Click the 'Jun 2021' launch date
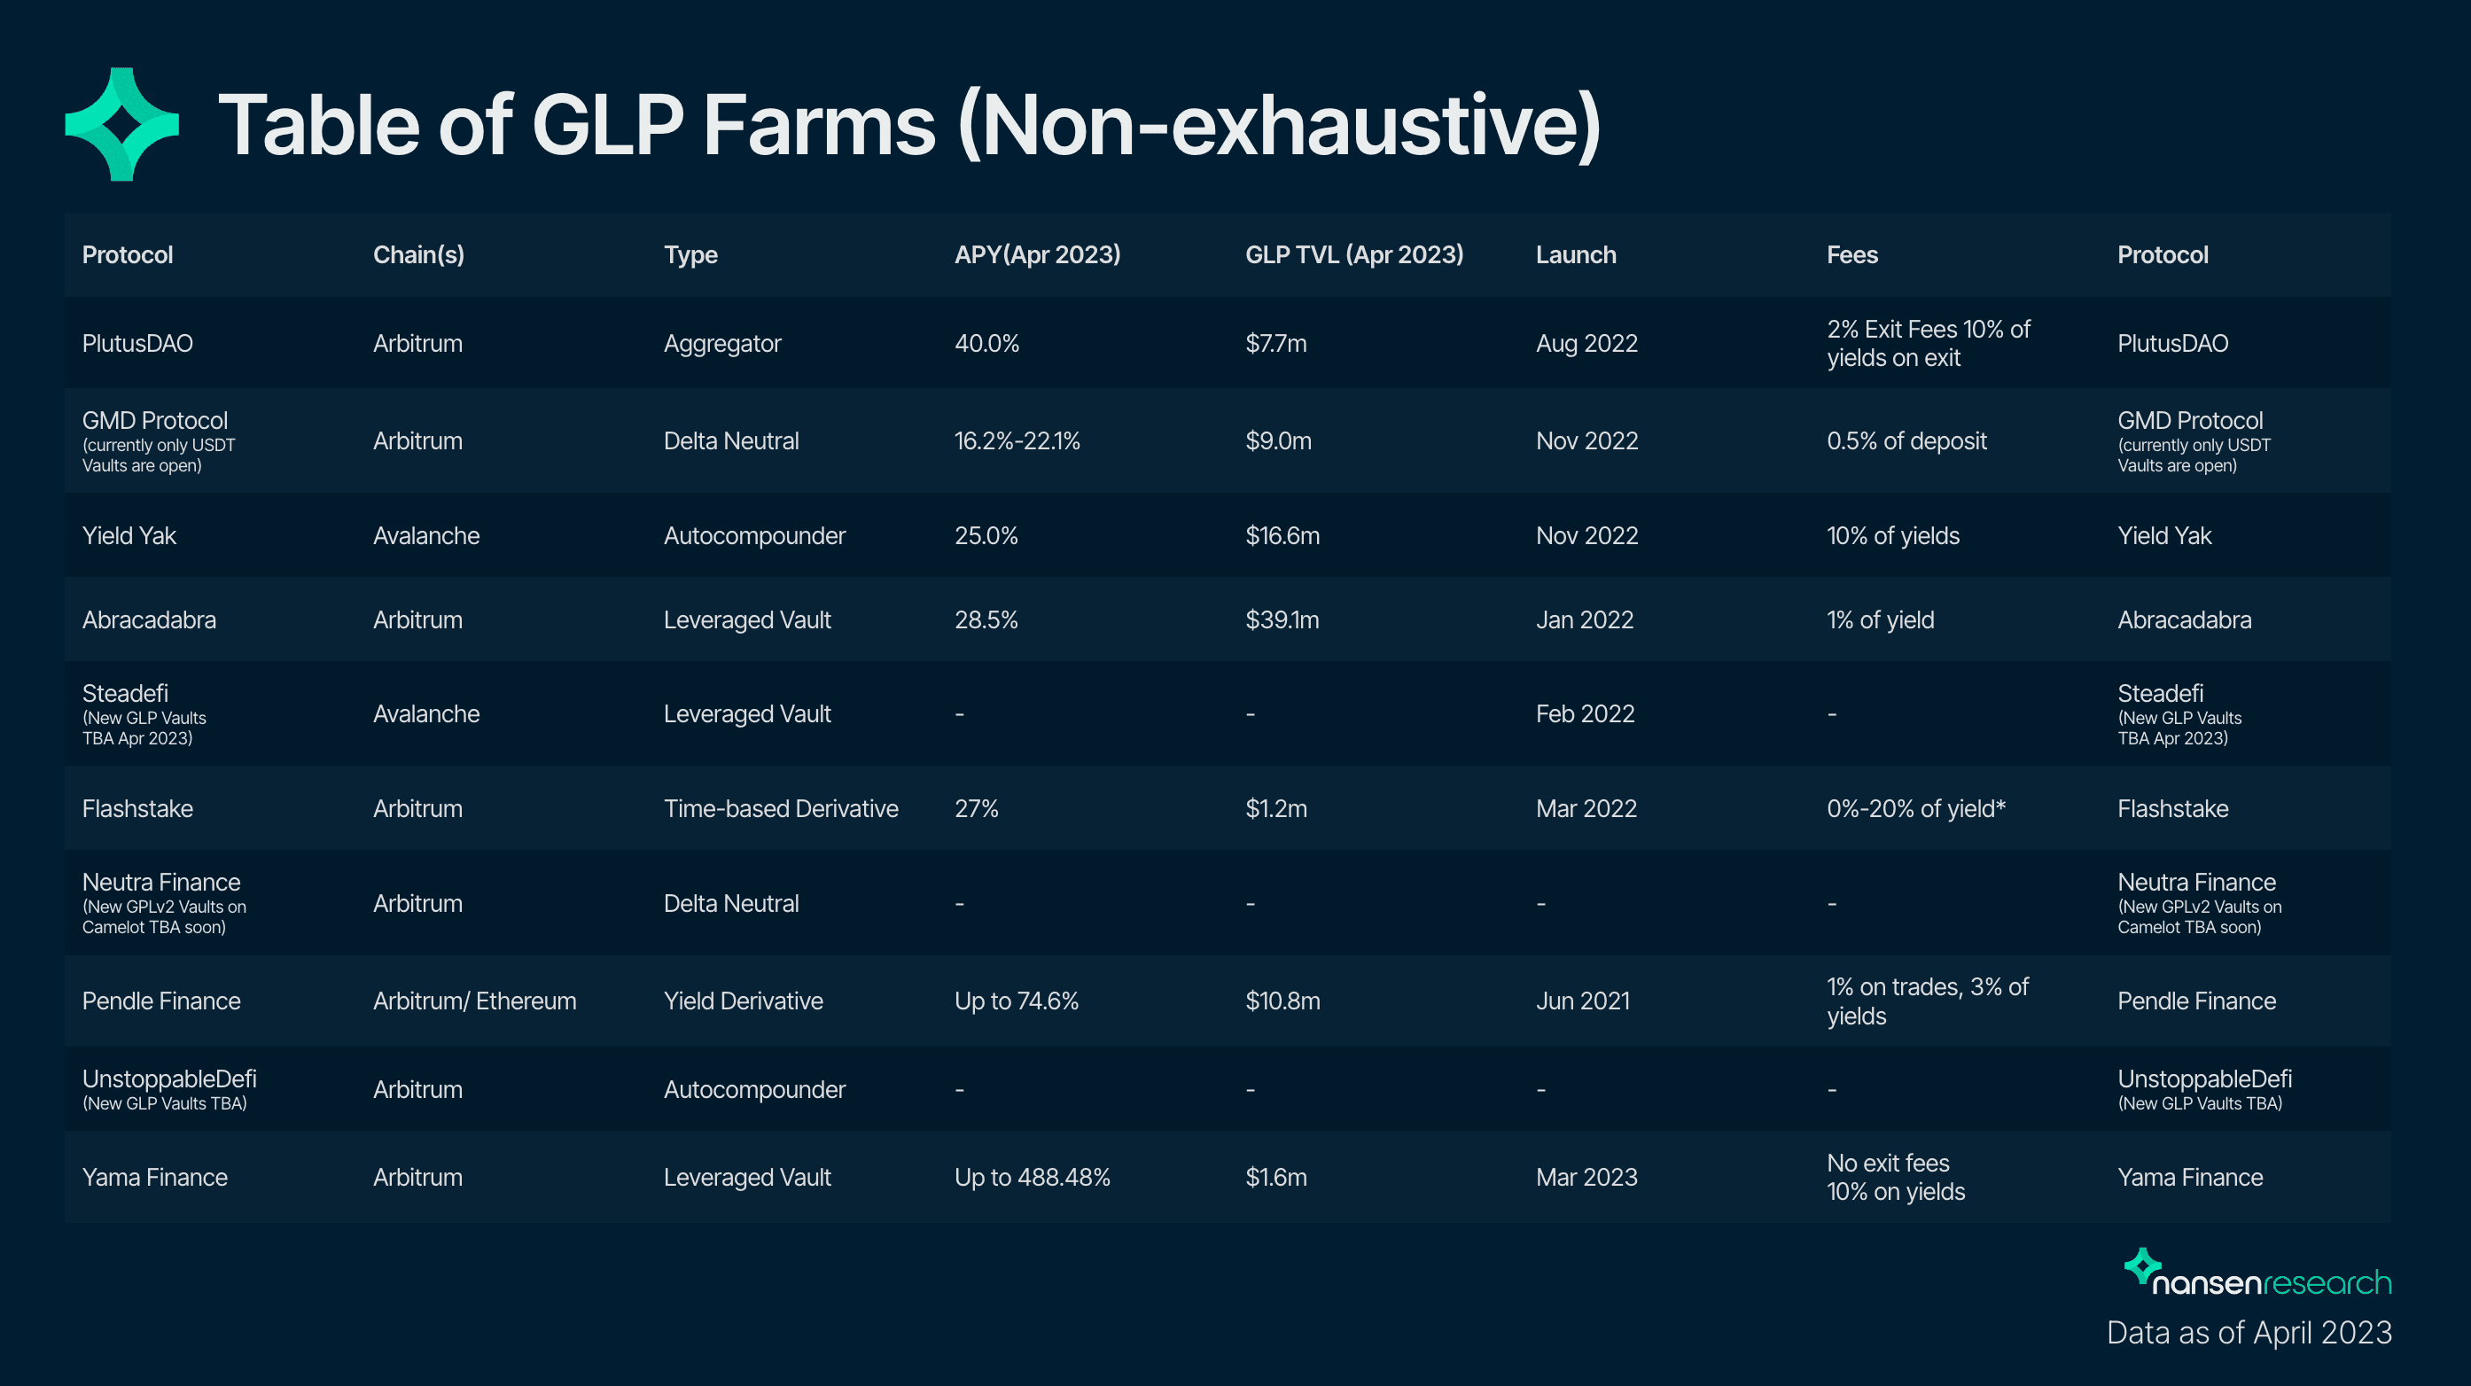Image resolution: width=2471 pixels, height=1386 pixels. tap(1583, 1001)
